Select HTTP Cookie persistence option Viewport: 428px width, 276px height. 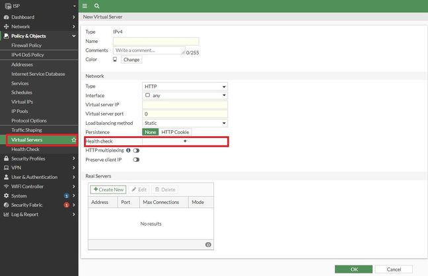[175, 132]
